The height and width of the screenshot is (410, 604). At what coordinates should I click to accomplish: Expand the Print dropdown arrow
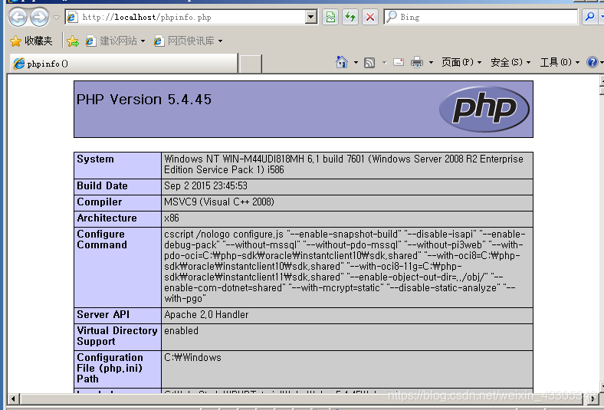point(431,62)
